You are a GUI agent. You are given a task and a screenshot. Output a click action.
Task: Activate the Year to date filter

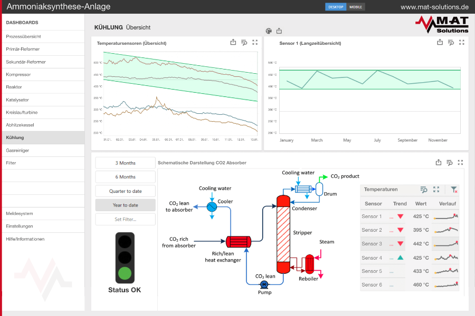[x=125, y=205]
